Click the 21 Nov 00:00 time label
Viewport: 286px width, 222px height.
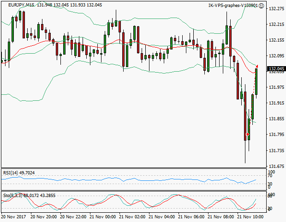click(x=103, y=217)
